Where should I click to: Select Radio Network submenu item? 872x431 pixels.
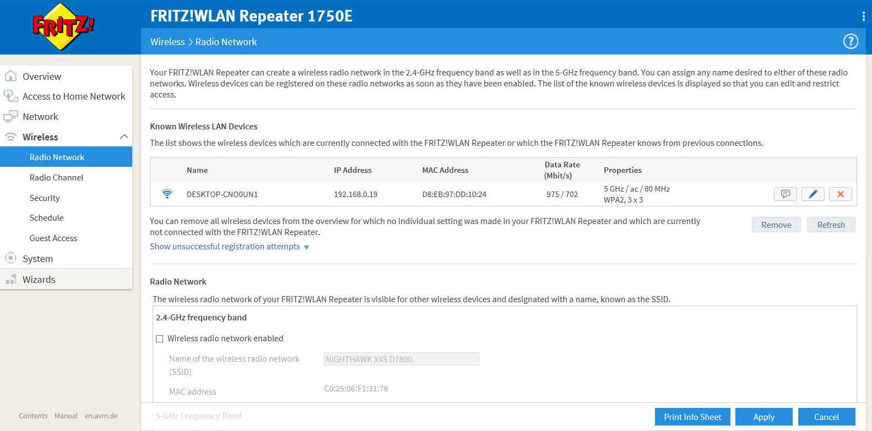point(66,157)
